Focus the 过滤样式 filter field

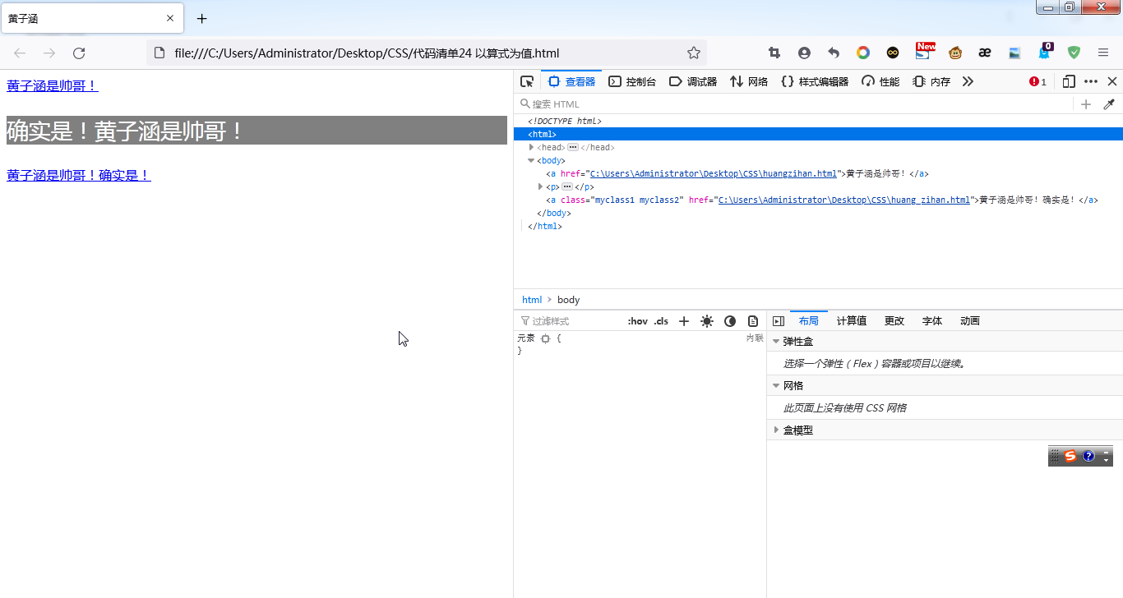pos(571,321)
